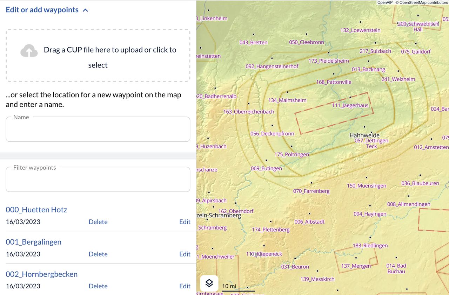Click the 075_Gaildorf map label
The image size is (449, 295).
pos(416,52)
